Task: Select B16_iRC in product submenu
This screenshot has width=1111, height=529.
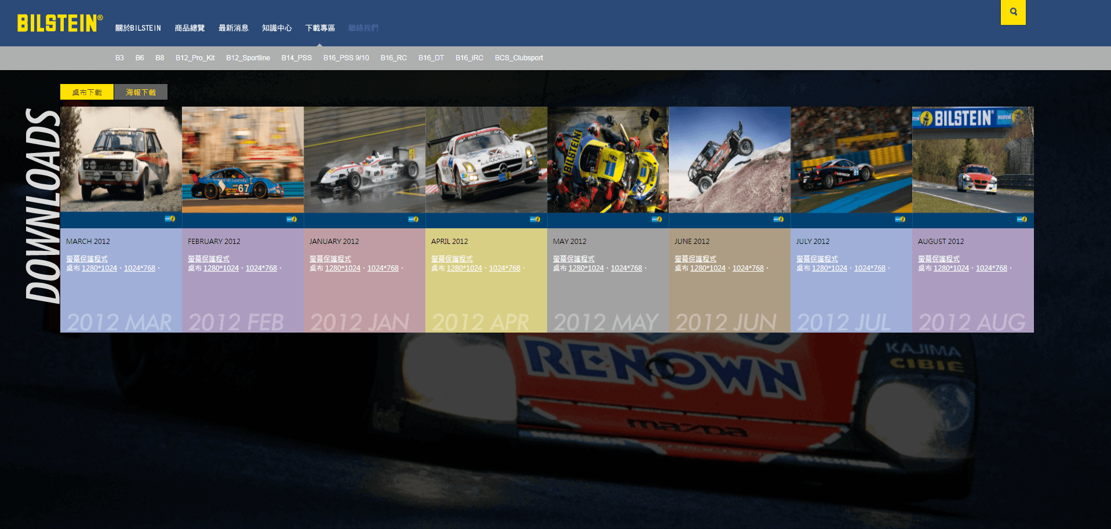Action: tap(469, 58)
